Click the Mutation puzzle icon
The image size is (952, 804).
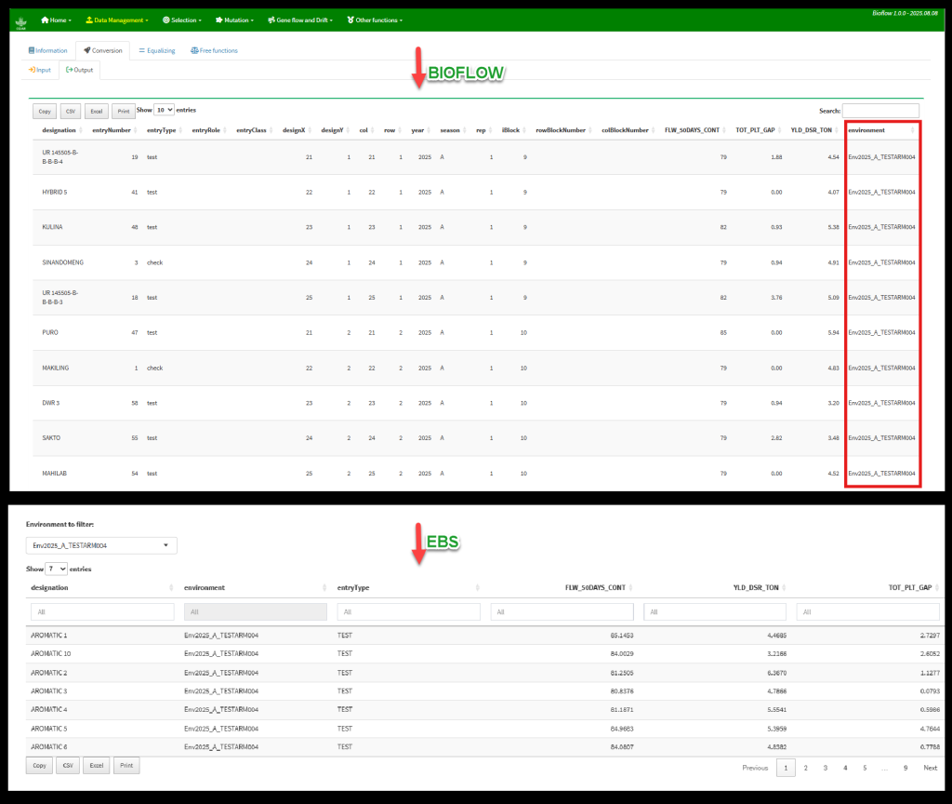click(x=218, y=20)
